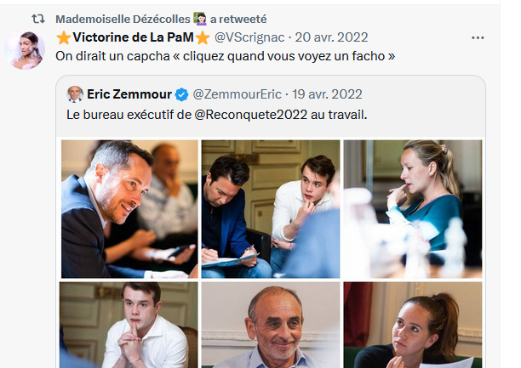The image size is (521, 368).
Task: Click the @VScrignac handle
Action: coord(249,37)
